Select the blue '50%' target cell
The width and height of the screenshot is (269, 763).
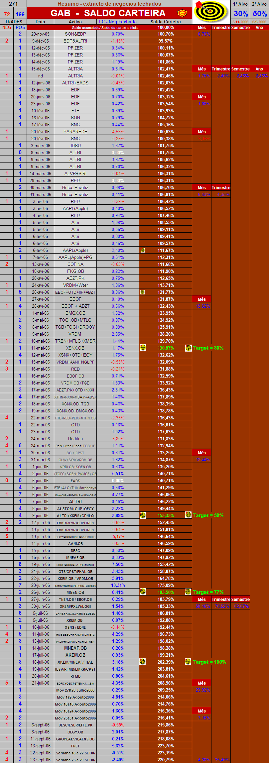point(260,14)
